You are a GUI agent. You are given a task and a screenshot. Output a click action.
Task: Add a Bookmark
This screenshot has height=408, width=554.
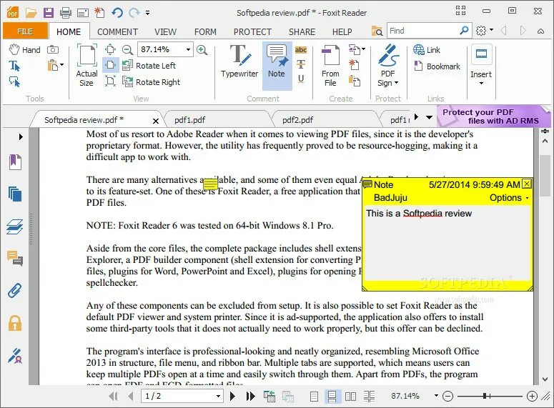point(437,66)
